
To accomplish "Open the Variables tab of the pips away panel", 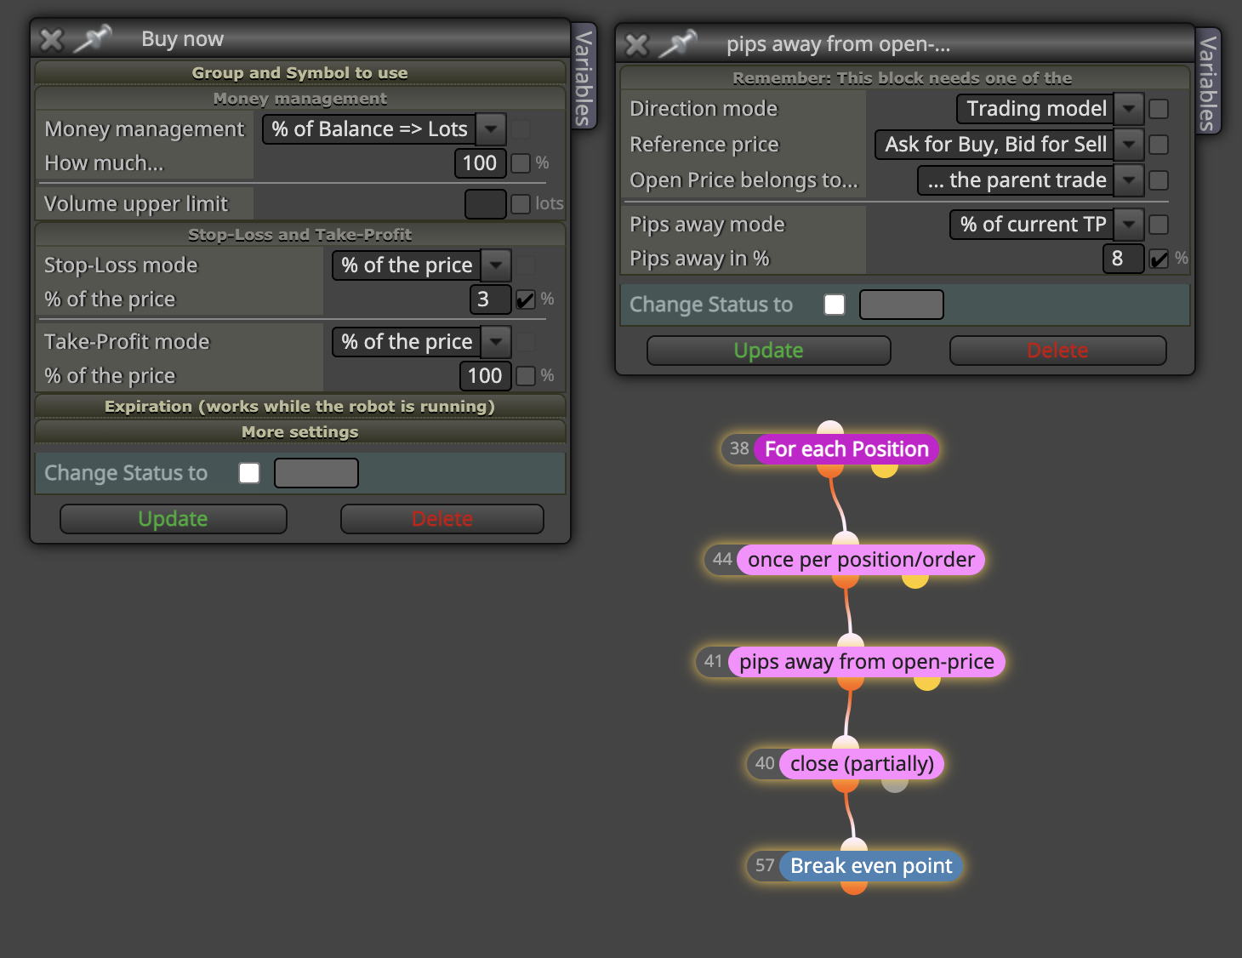I will click(x=1208, y=82).
